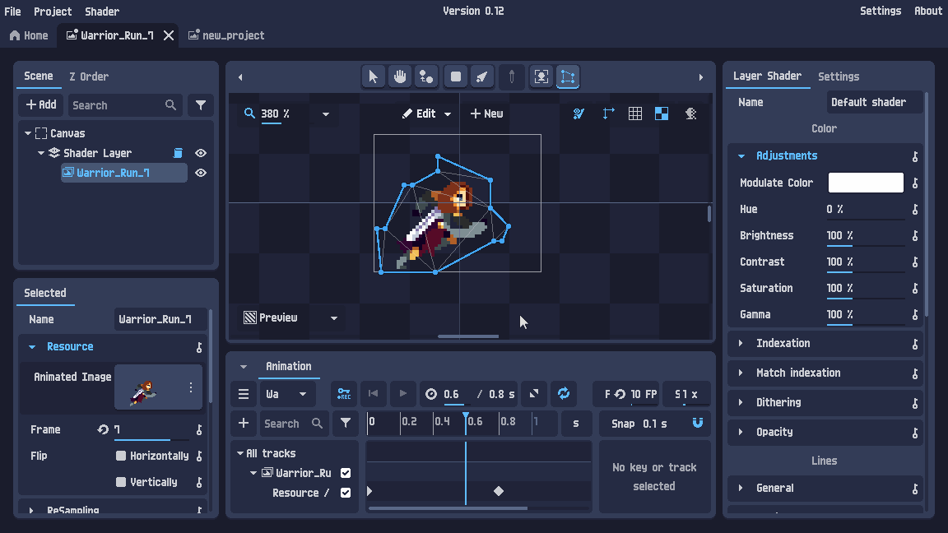Image resolution: width=948 pixels, height=533 pixels.
Task: Select the polygon mesh edit tool
Action: click(568, 76)
